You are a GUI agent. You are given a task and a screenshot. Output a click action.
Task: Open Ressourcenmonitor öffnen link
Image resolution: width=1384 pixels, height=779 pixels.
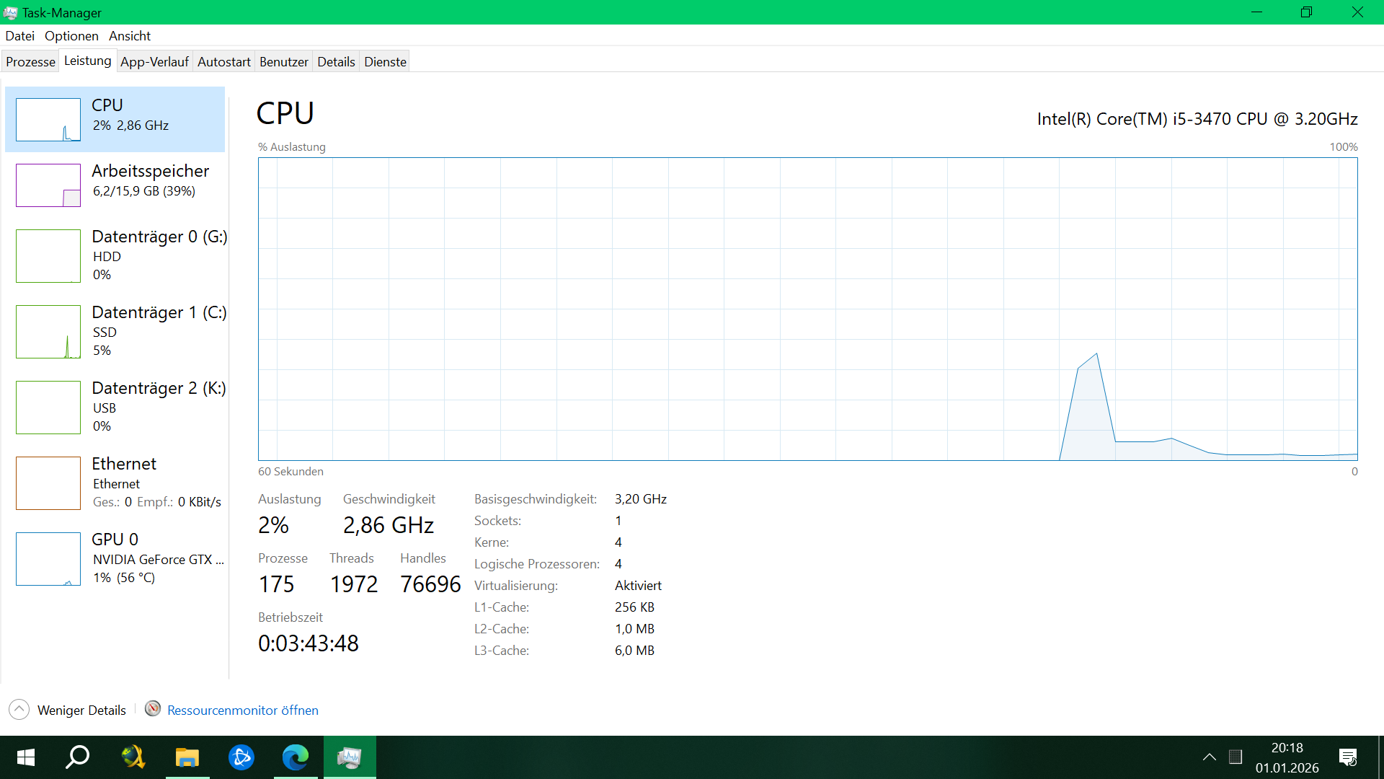pyautogui.click(x=243, y=710)
